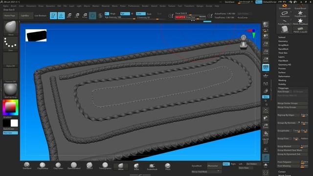Expand the FiberMesh palette section

(x=283, y=61)
